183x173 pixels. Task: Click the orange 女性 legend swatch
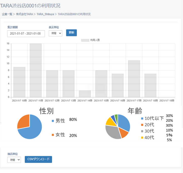point(53,135)
